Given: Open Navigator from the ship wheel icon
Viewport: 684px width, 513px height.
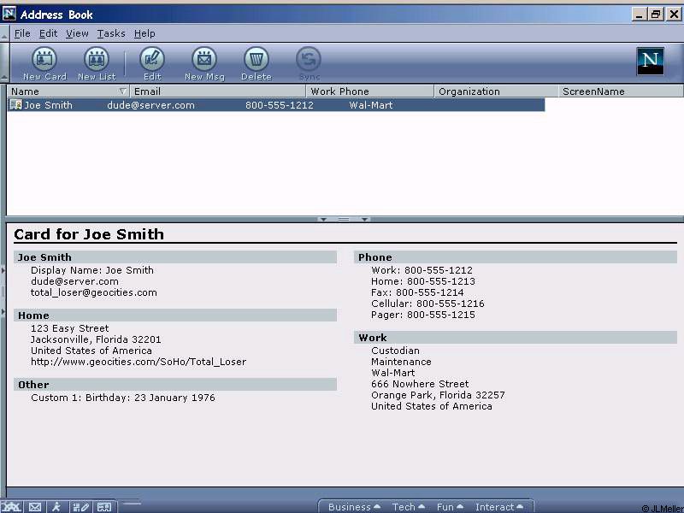Looking at the screenshot, I should [11, 507].
